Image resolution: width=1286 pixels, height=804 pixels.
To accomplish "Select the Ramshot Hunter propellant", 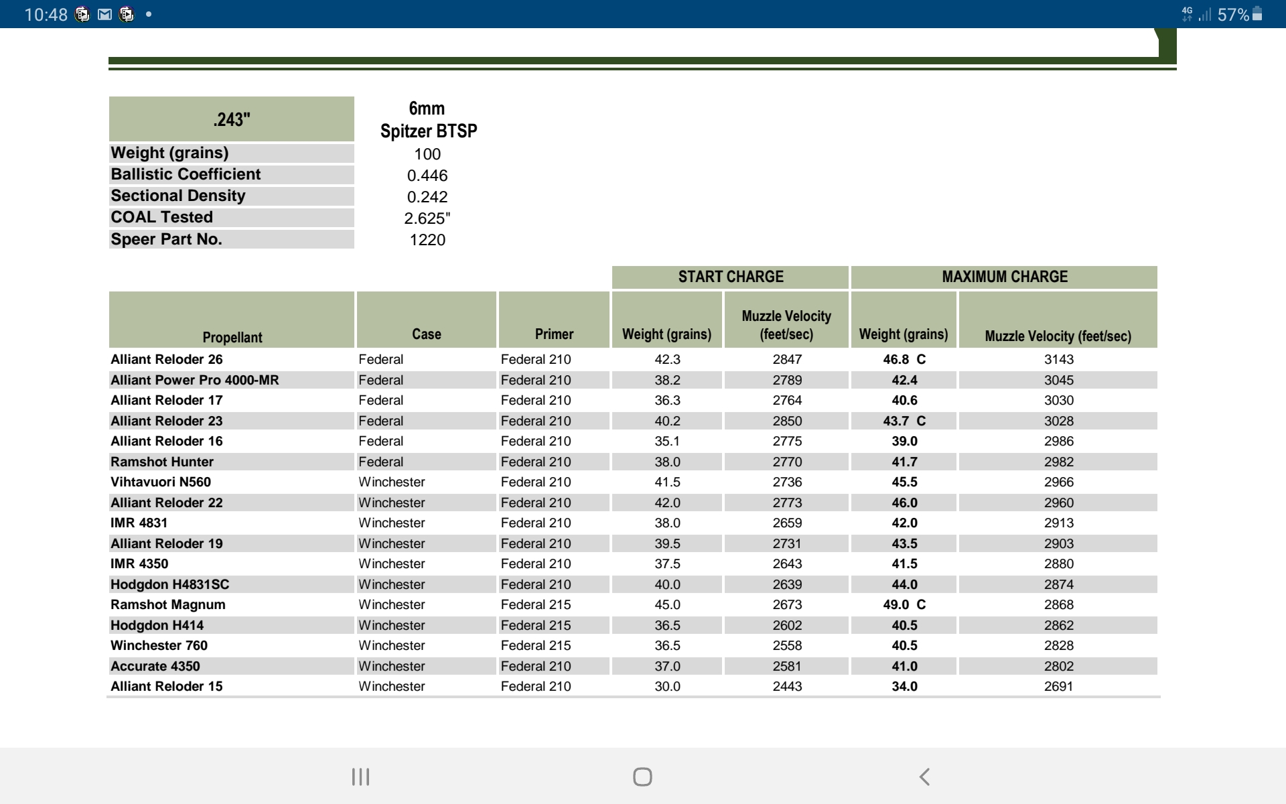I will coord(162,462).
